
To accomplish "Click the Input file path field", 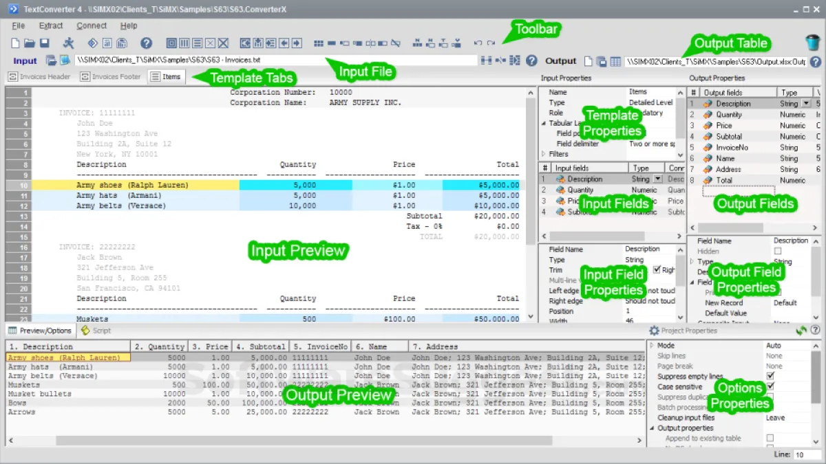I will tap(275, 60).
